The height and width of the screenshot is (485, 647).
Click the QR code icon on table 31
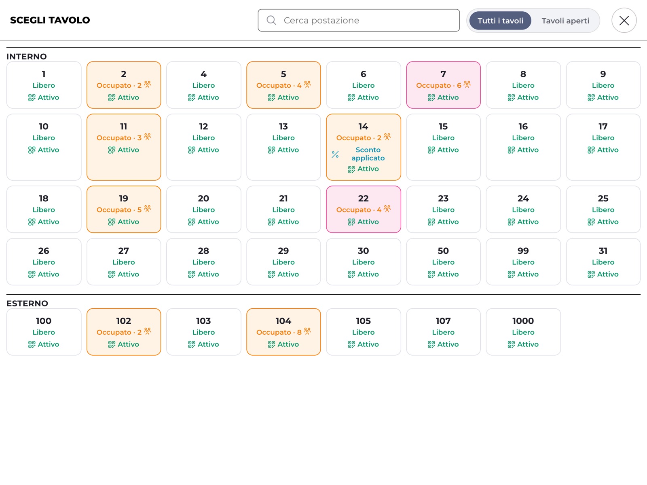point(591,274)
